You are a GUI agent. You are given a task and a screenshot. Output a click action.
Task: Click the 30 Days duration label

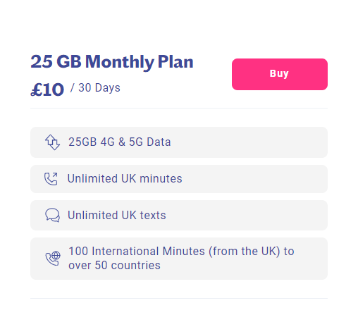point(99,88)
